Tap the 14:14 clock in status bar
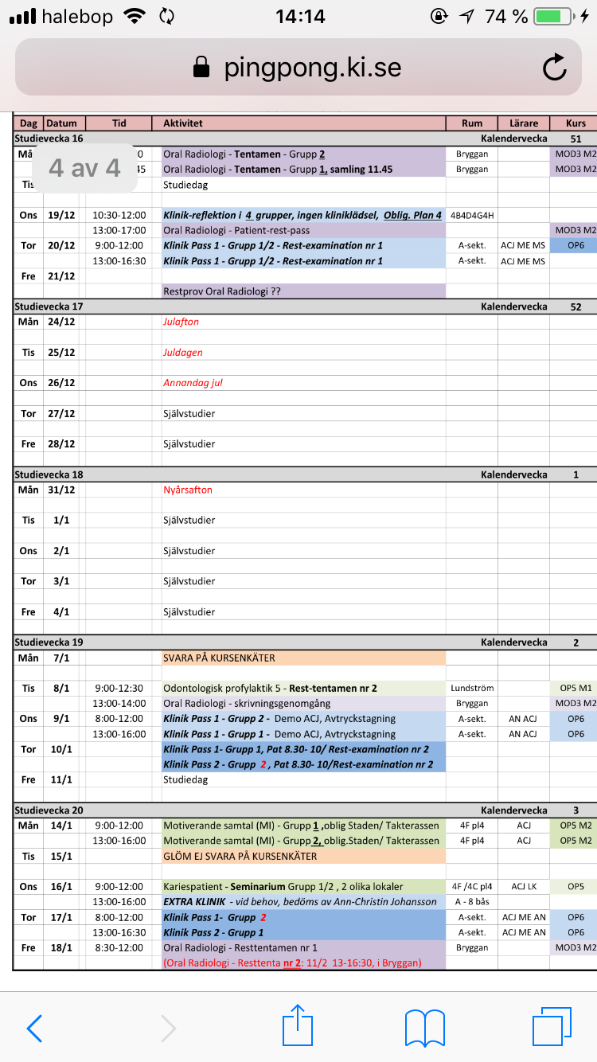The height and width of the screenshot is (1062, 597). tap(300, 16)
